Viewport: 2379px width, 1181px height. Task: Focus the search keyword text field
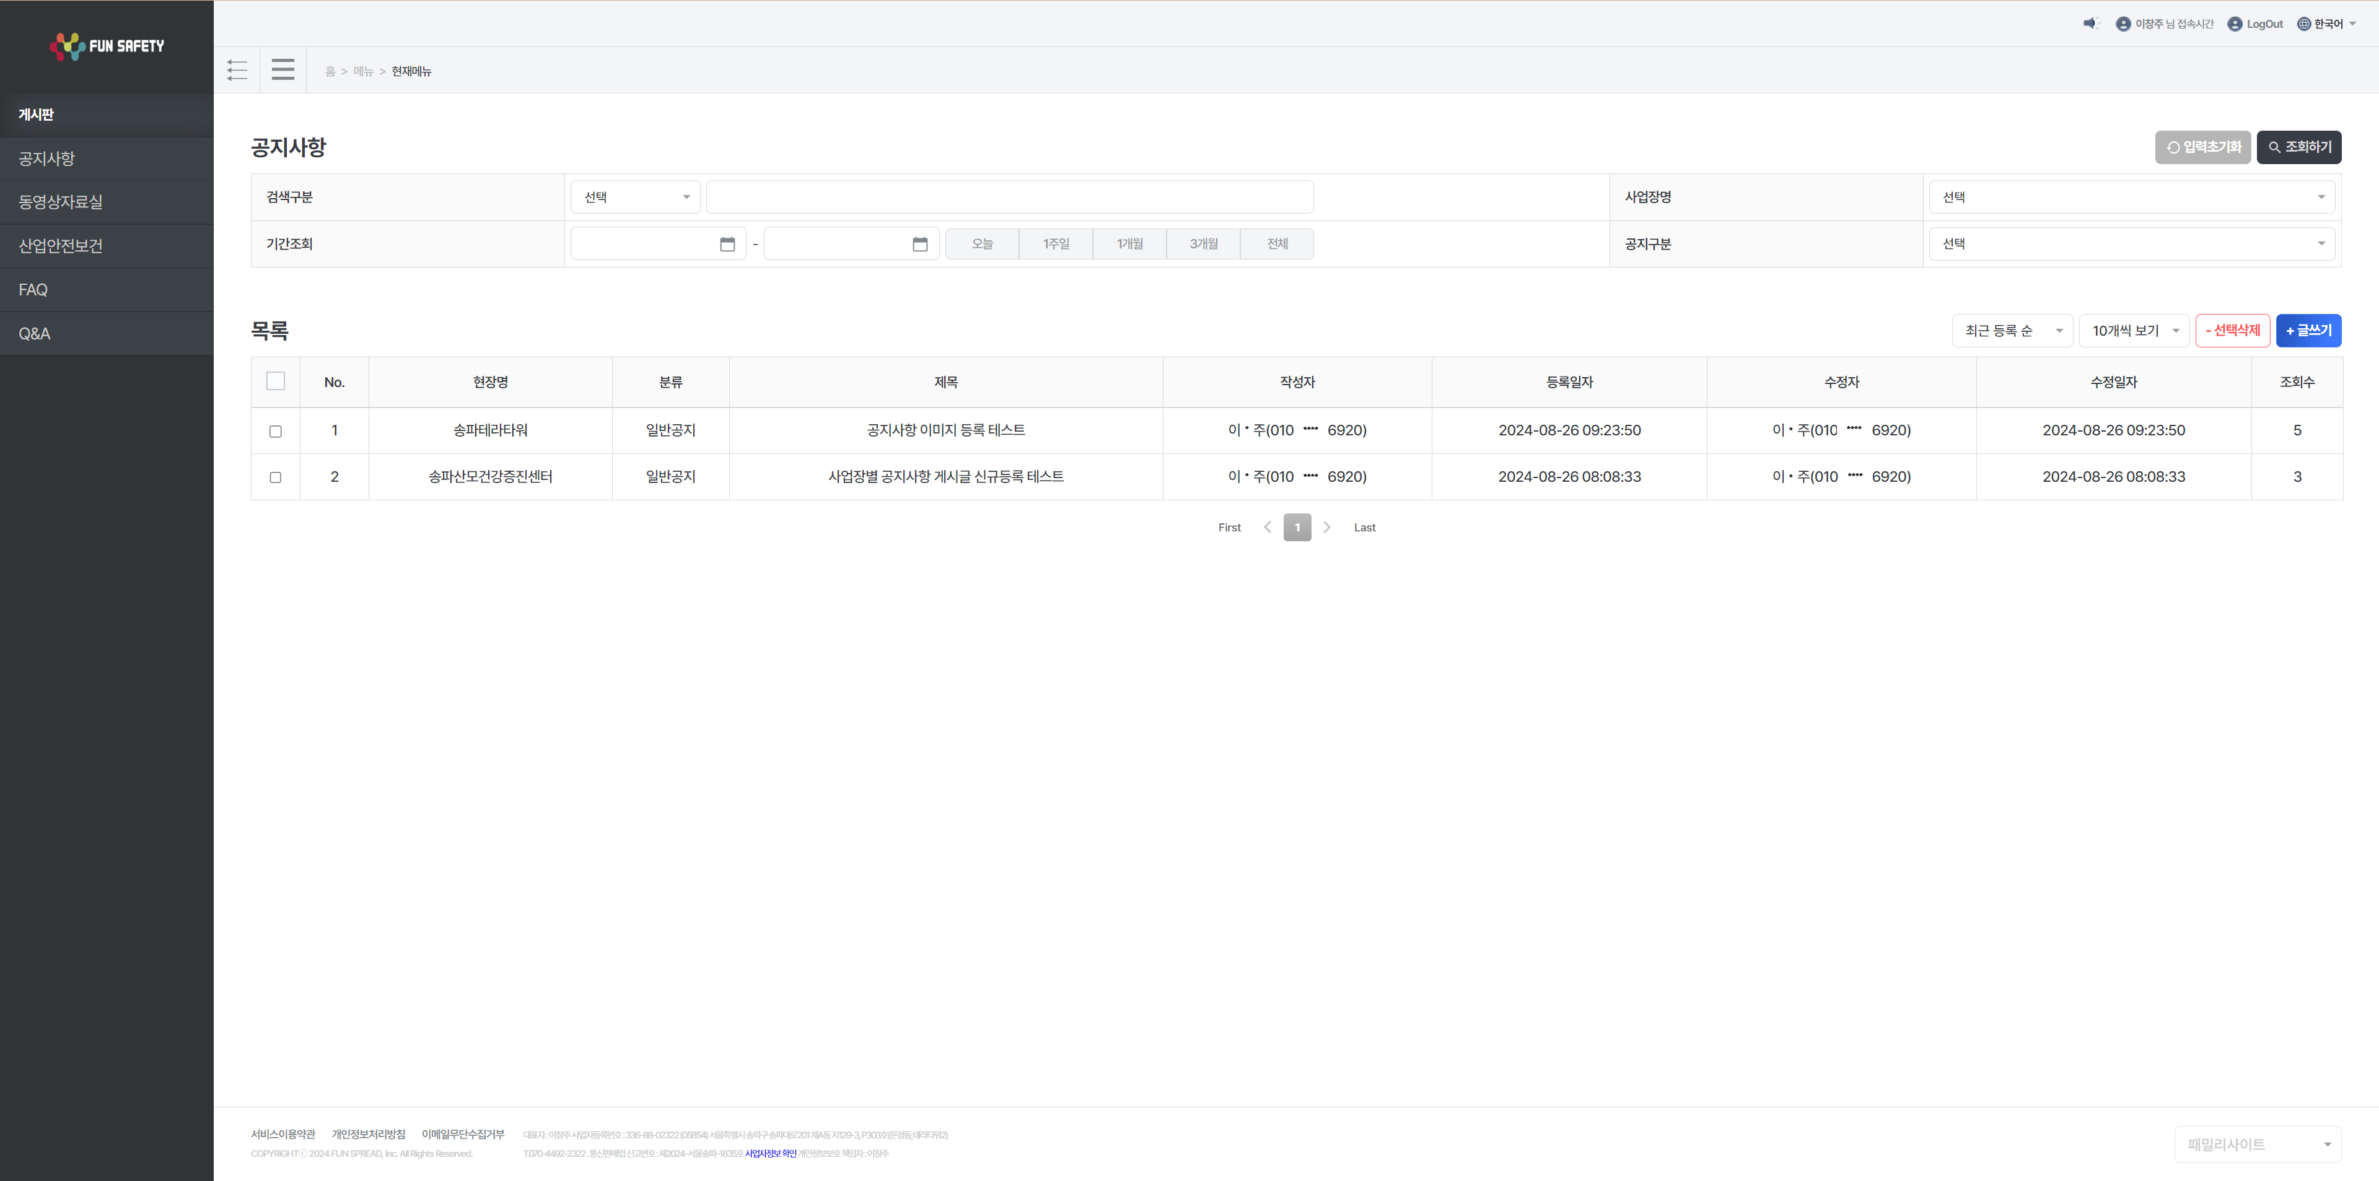(x=1009, y=197)
